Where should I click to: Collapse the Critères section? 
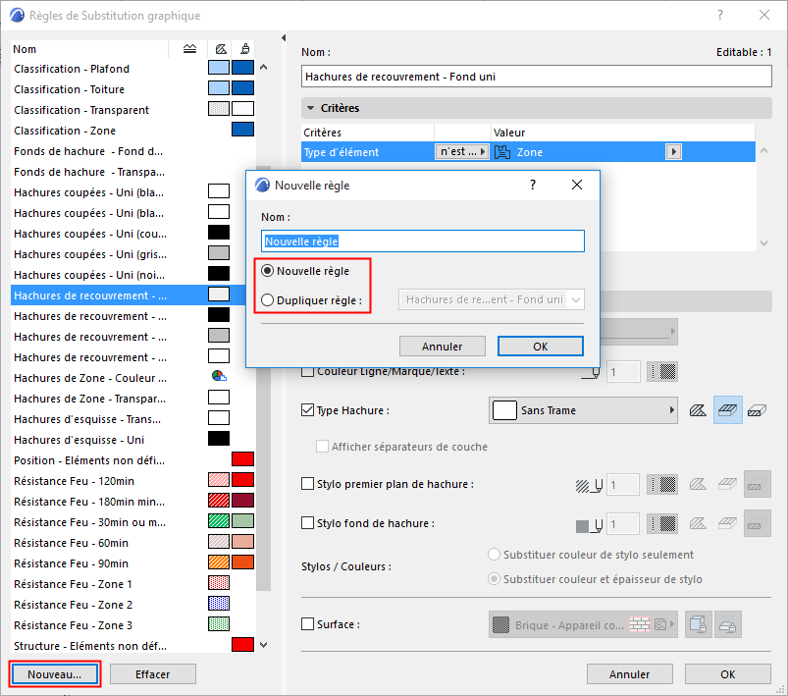click(310, 108)
